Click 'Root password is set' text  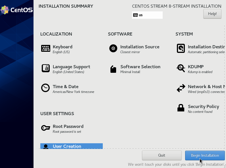pos(67,132)
